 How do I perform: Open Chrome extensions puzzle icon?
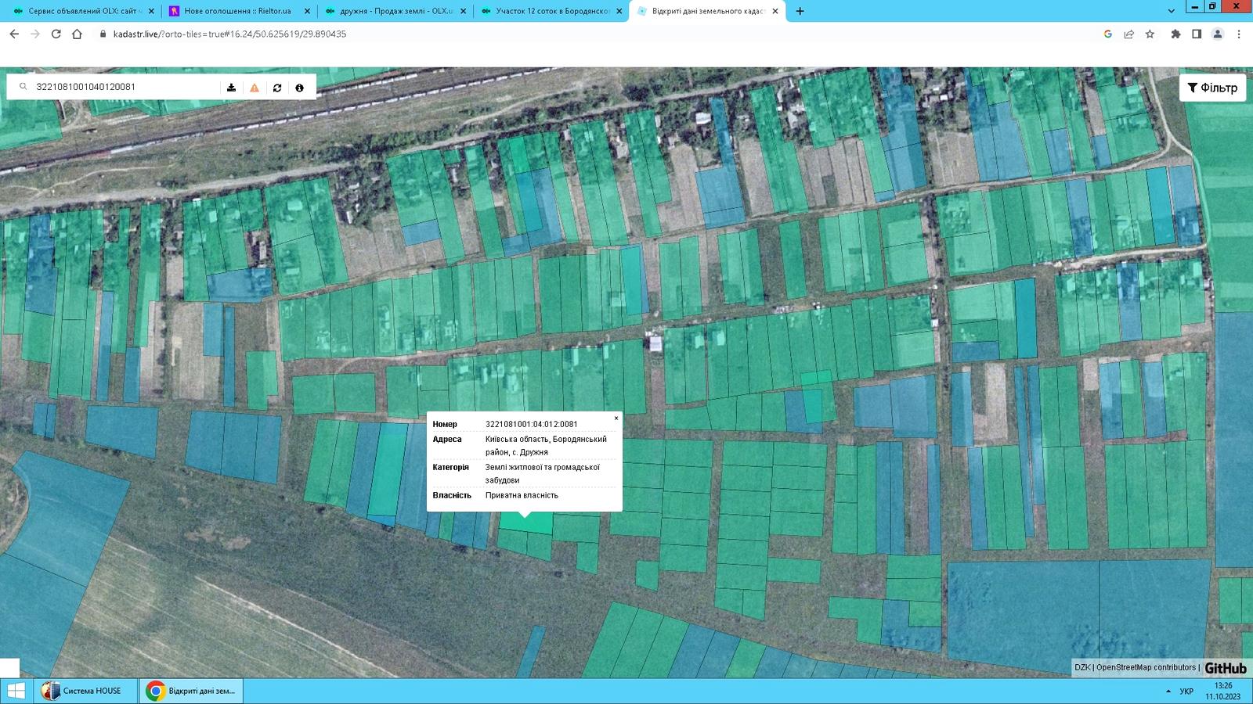(x=1175, y=34)
